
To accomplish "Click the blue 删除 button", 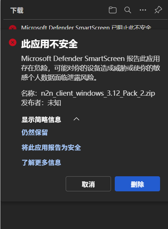I will tap(137, 184).
